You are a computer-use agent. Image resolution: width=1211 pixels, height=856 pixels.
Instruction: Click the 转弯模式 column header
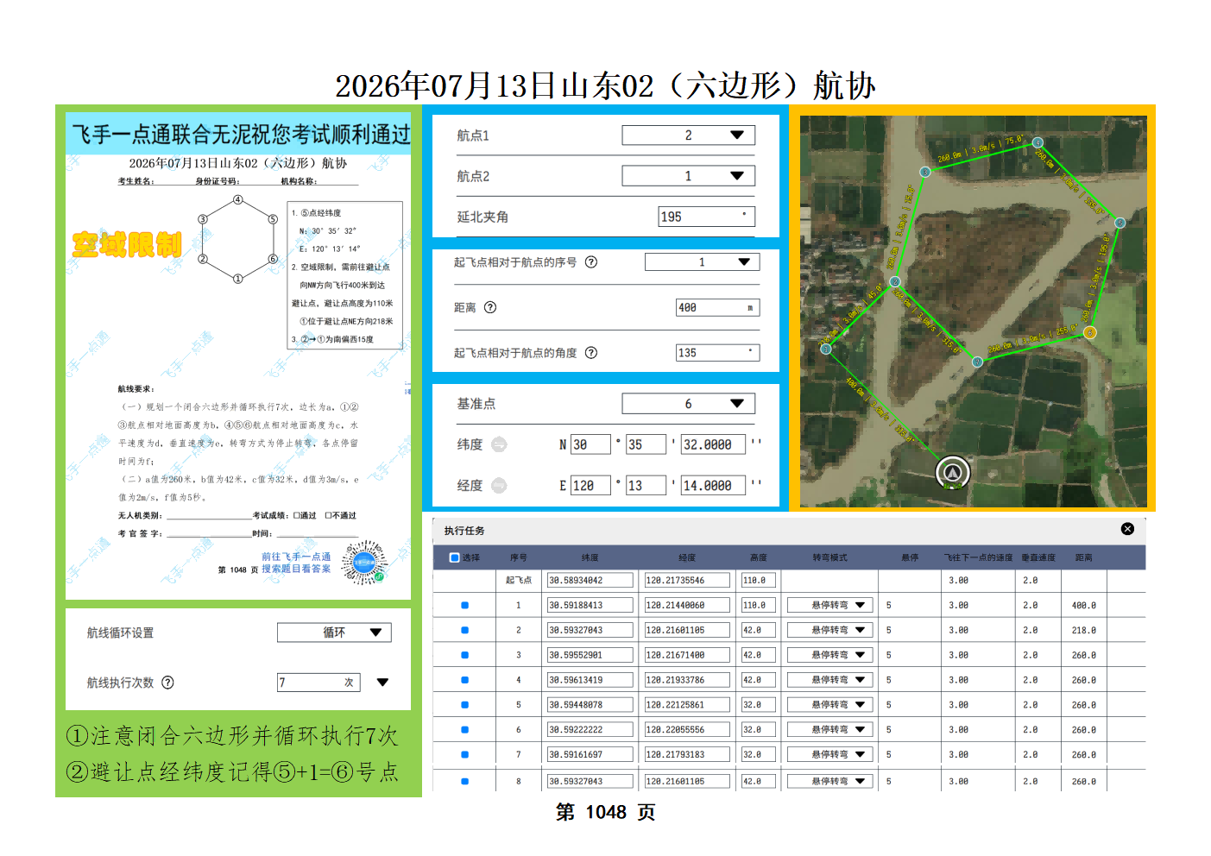click(x=829, y=557)
